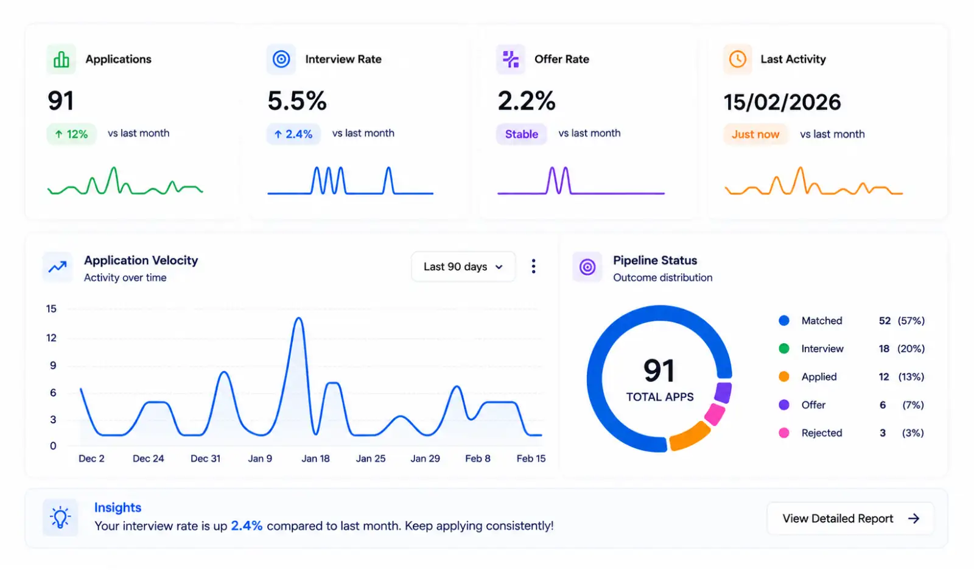The height and width of the screenshot is (570, 974).
Task: Click the pink segment of the donut chart
Action: coord(715,414)
